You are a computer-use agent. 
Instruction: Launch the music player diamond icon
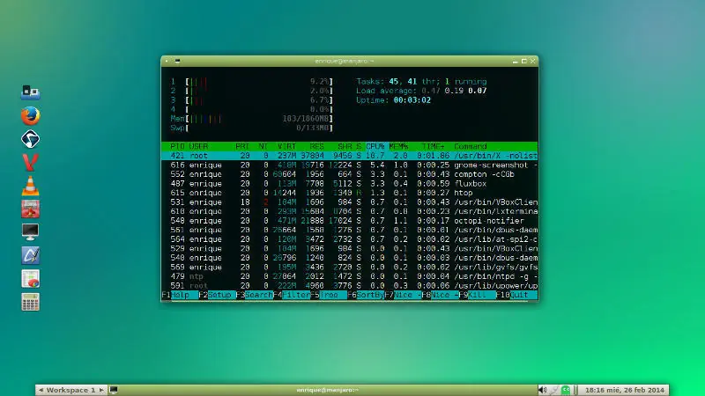(31, 139)
